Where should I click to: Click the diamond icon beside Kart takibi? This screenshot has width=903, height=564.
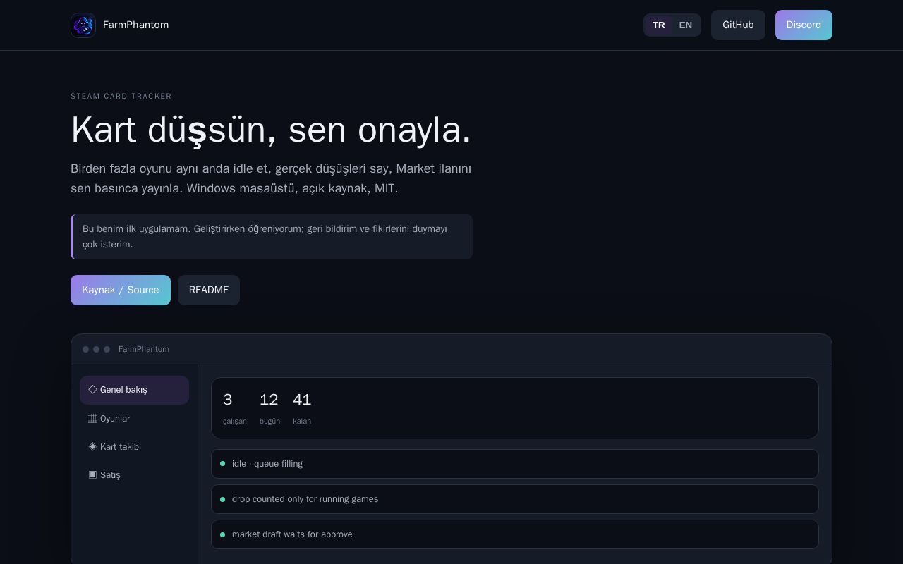(x=92, y=446)
